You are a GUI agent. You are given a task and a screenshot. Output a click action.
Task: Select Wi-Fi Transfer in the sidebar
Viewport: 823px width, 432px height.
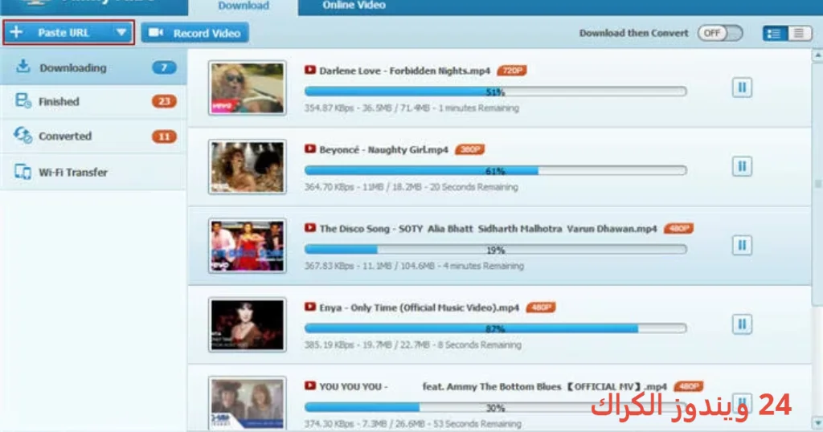tap(93, 172)
